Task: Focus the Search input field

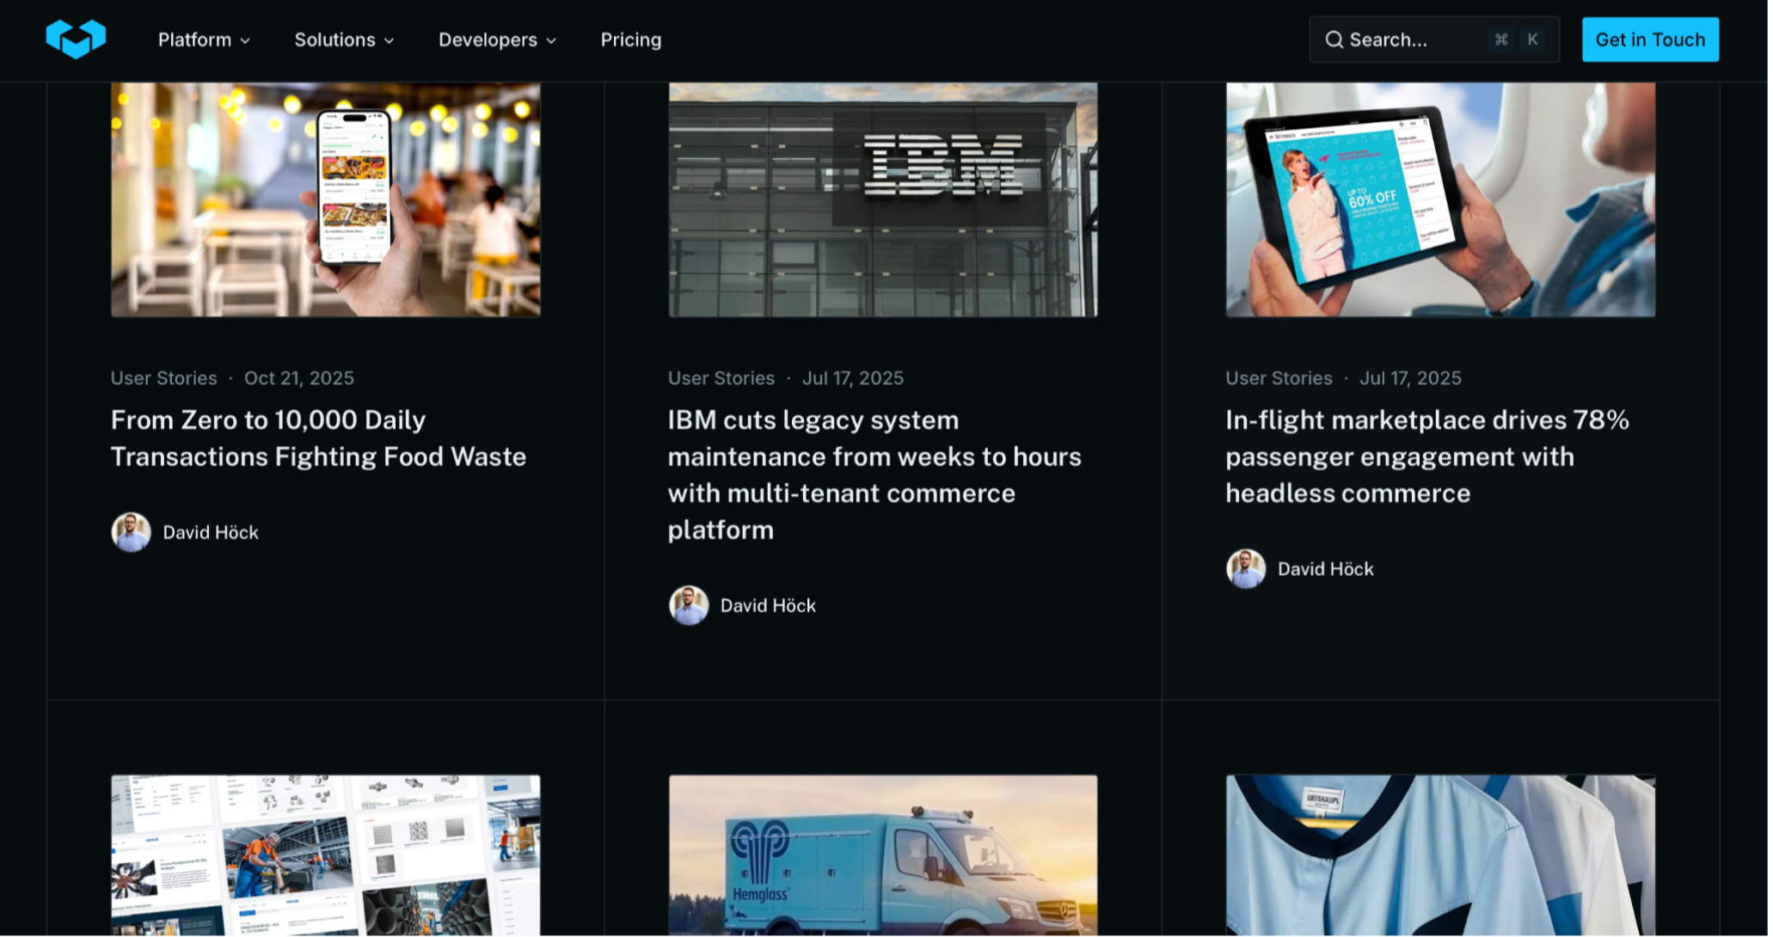Action: pos(1410,40)
